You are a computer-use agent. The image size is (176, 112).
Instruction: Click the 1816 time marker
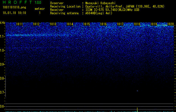[x=103, y=24]
